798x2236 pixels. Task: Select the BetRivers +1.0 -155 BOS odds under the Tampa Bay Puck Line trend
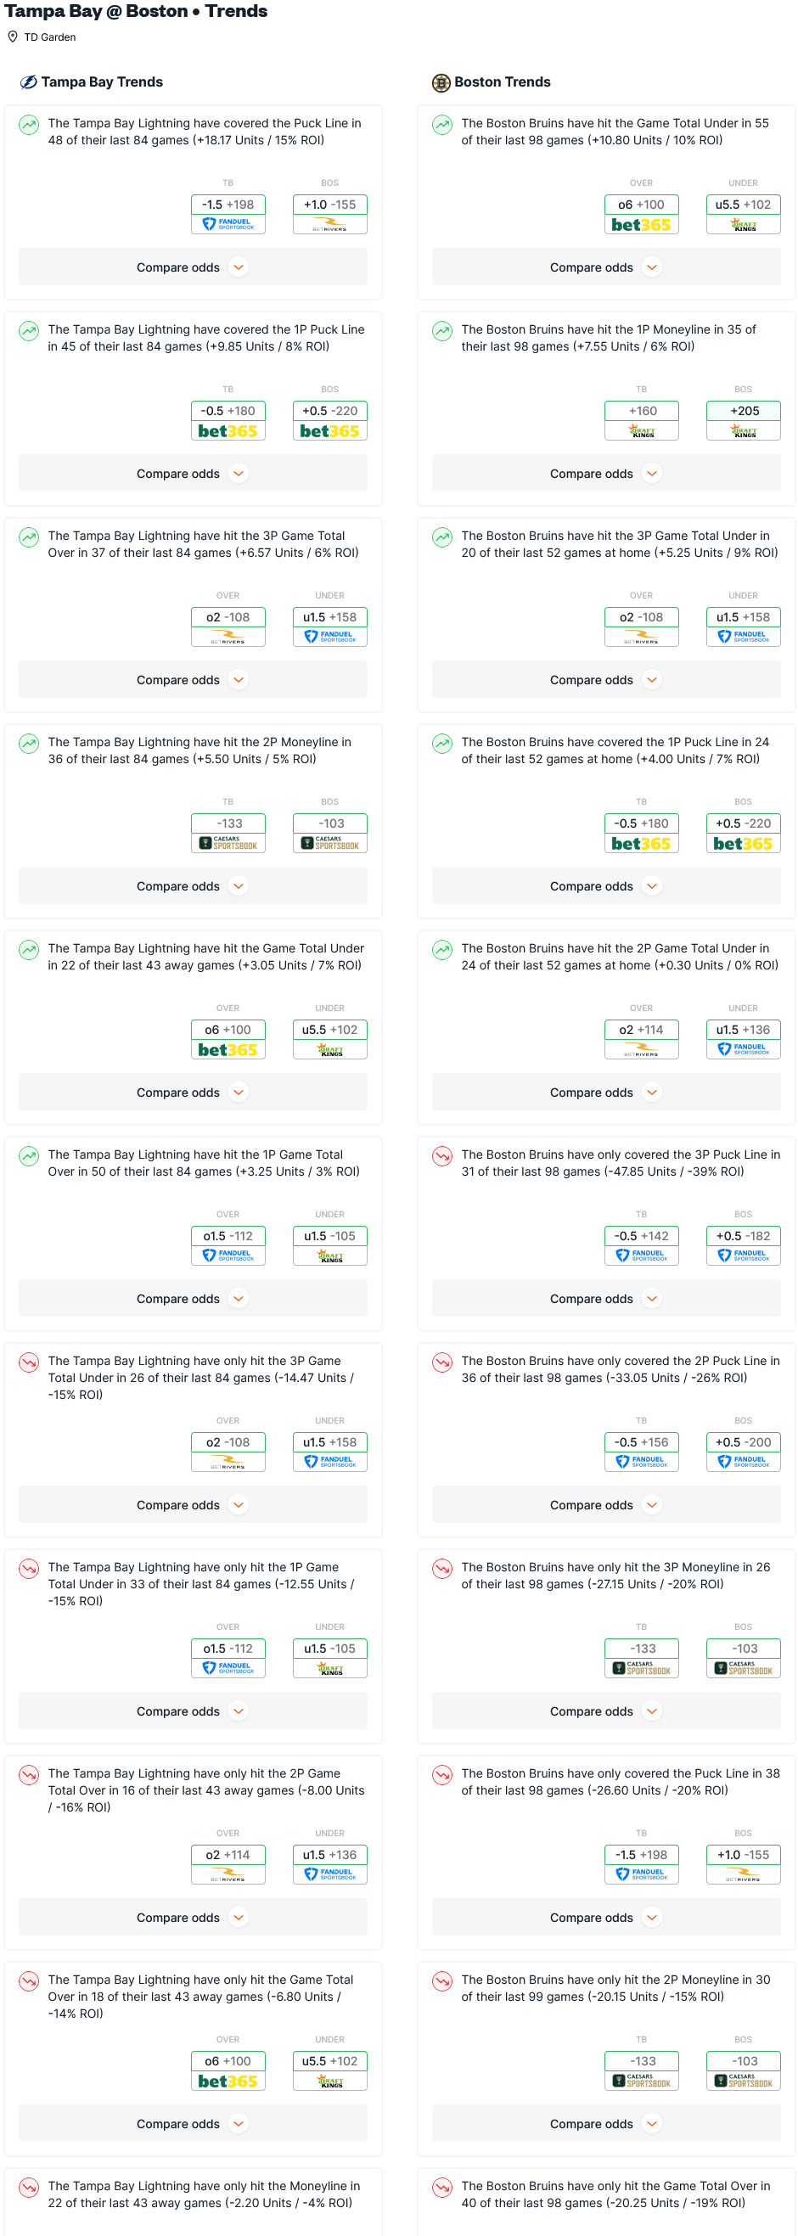click(x=330, y=215)
